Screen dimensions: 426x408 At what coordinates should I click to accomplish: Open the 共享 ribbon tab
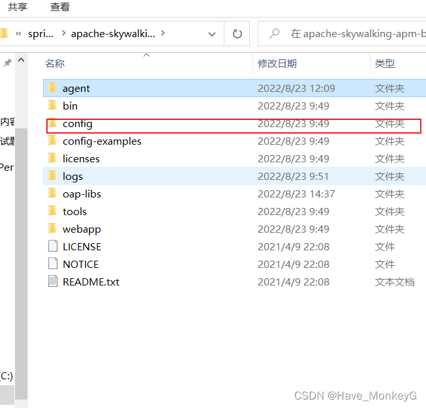[18, 7]
